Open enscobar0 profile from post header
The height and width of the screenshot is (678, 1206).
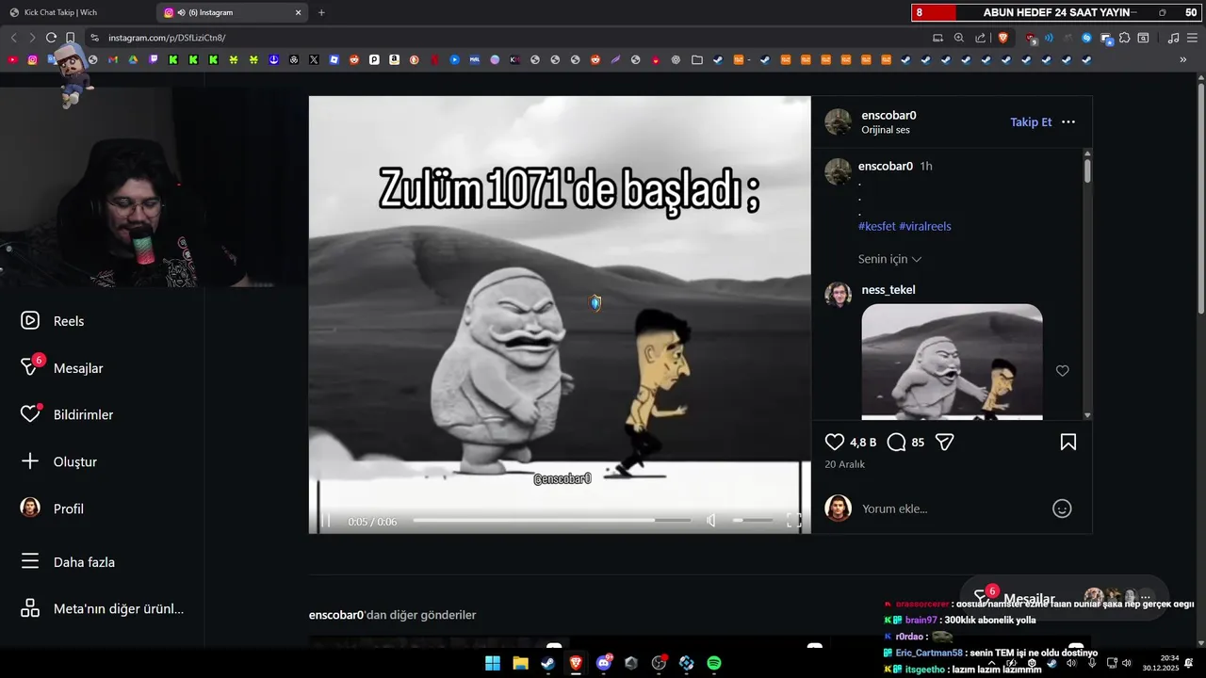click(x=888, y=115)
